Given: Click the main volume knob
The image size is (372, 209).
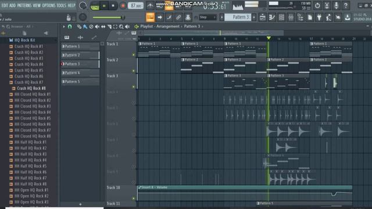Looking at the screenshot, I should (83, 5).
